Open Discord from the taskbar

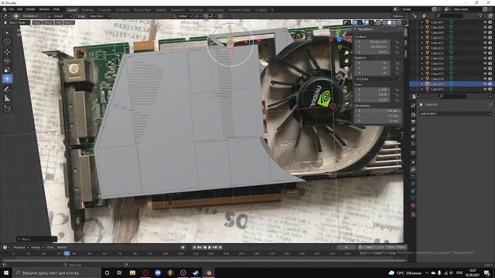coord(158,273)
